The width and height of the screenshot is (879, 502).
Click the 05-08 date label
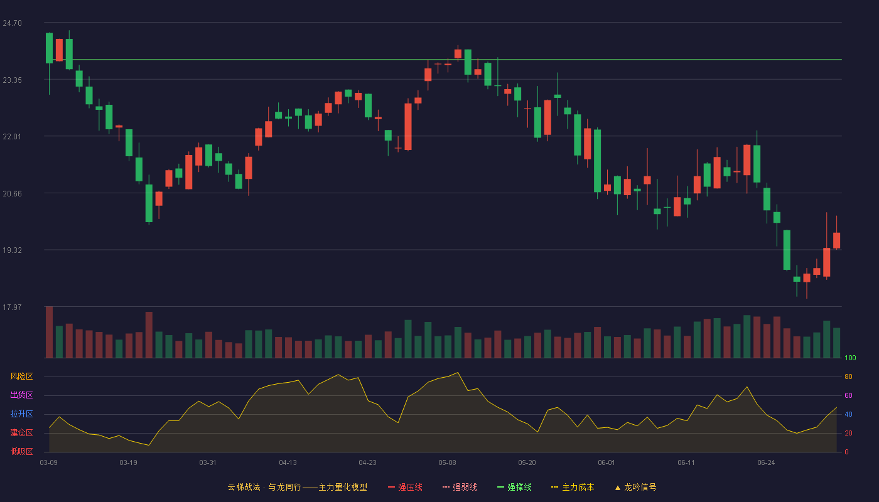point(447,462)
